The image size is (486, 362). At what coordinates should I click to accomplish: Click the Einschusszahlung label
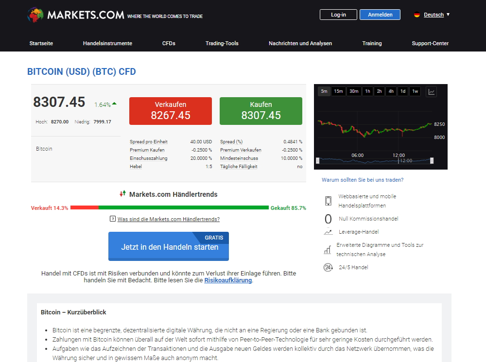[x=148, y=158]
